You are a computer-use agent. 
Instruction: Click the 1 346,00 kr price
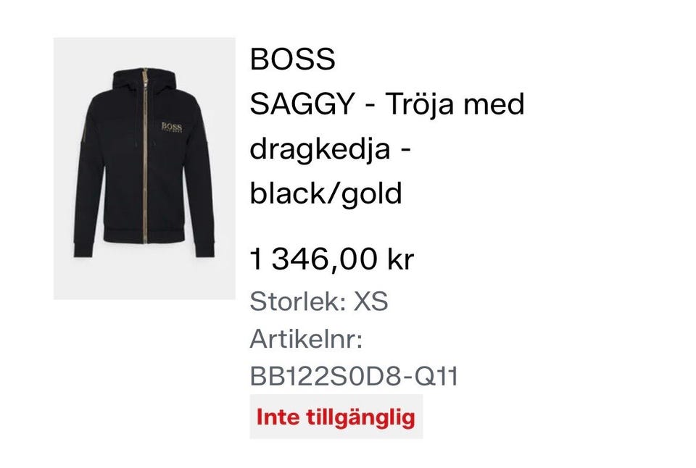tap(332, 259)
